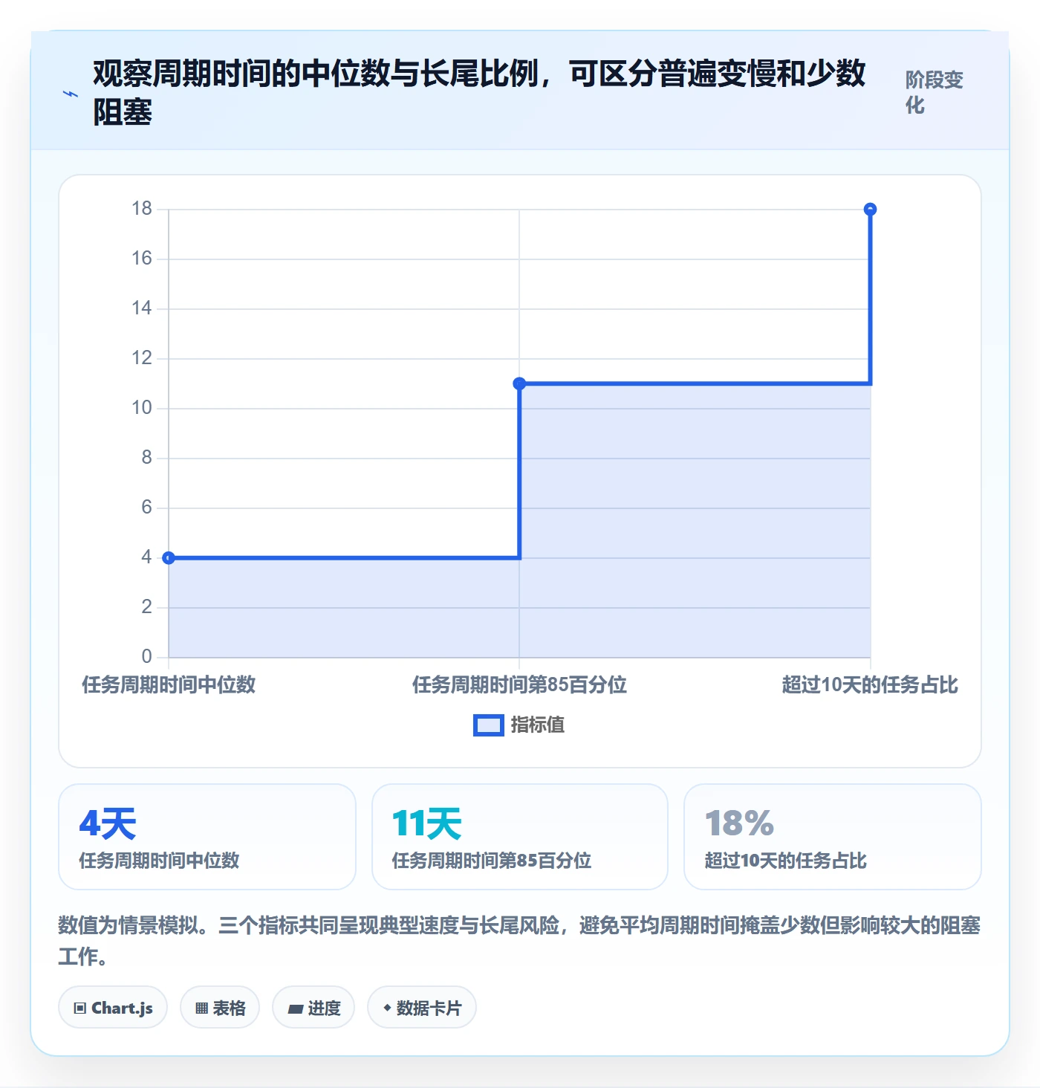Select the 11天 85th percentile card
Viewport: 1040px width, 1088px height.
[x=520, y=837]
